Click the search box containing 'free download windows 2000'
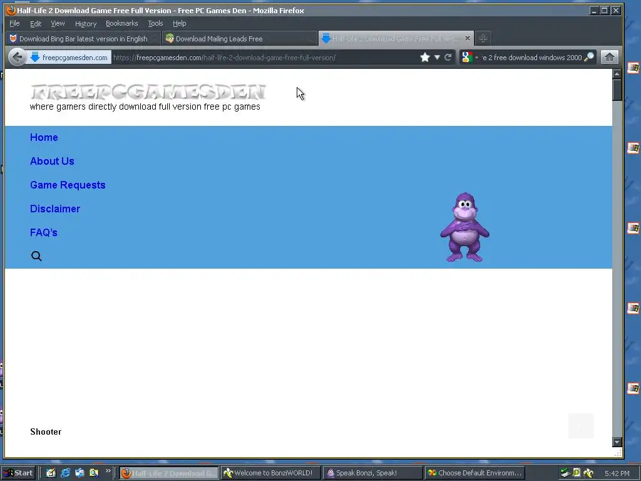 click(531, 57)
